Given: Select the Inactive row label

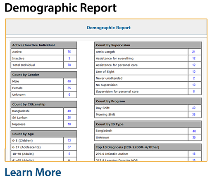Looking at the screenshot, I should coord(18,59).
